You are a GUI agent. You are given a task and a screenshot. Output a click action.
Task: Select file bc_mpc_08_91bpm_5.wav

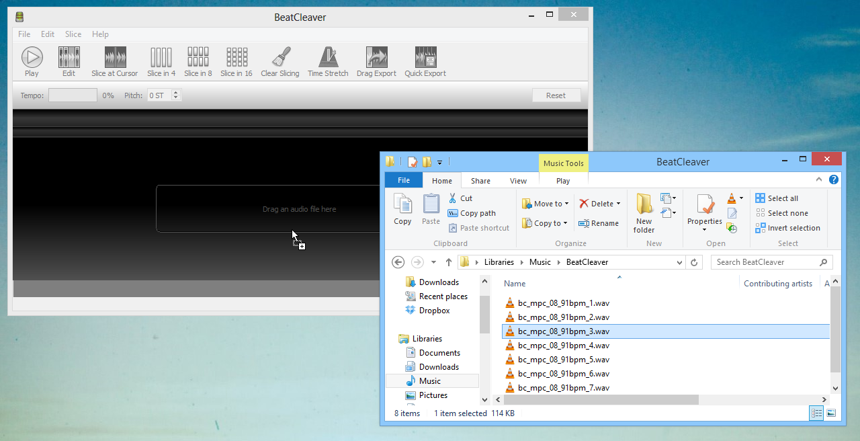click(x=557, y=360)
